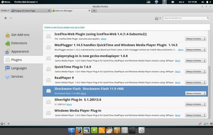
Task: Open the tools for all add-ons menu
Action: click(x=158, y=18)
